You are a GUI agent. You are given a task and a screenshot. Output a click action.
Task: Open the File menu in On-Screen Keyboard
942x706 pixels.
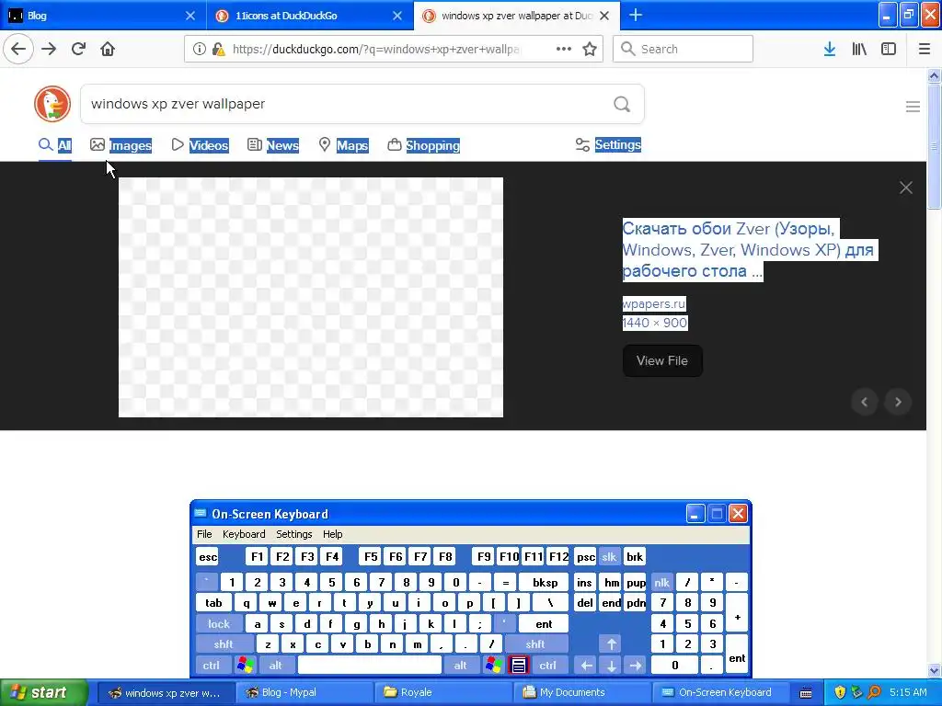point(204,534)
